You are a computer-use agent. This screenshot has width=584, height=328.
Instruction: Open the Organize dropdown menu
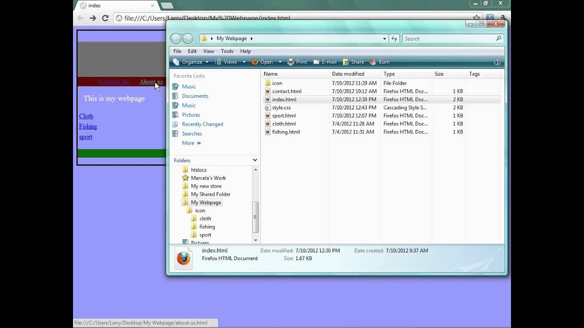coord(191,62)
